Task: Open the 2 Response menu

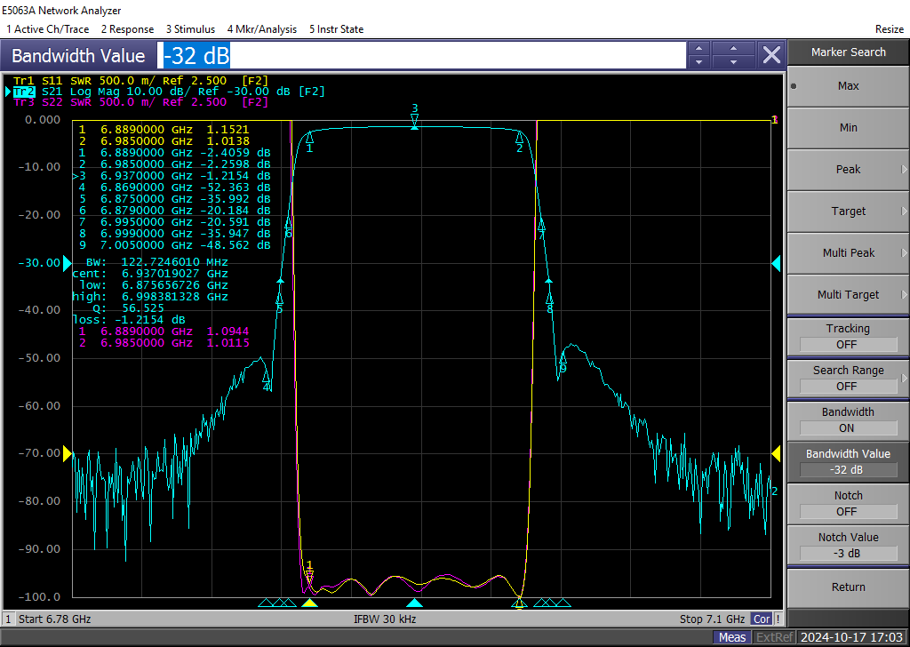Action: point(127,29)
